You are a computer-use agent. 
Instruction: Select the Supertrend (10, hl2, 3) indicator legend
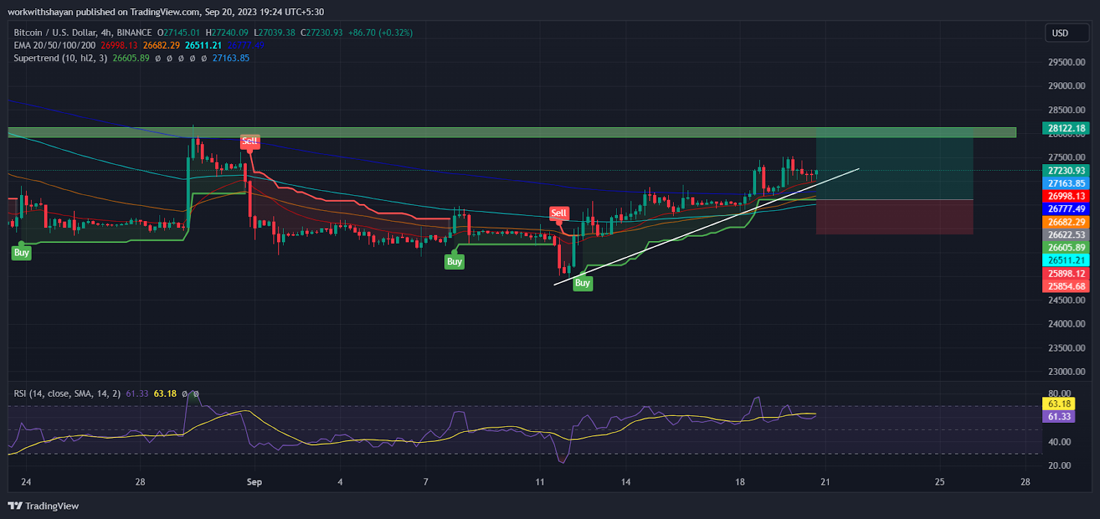(x=60, y=58)
